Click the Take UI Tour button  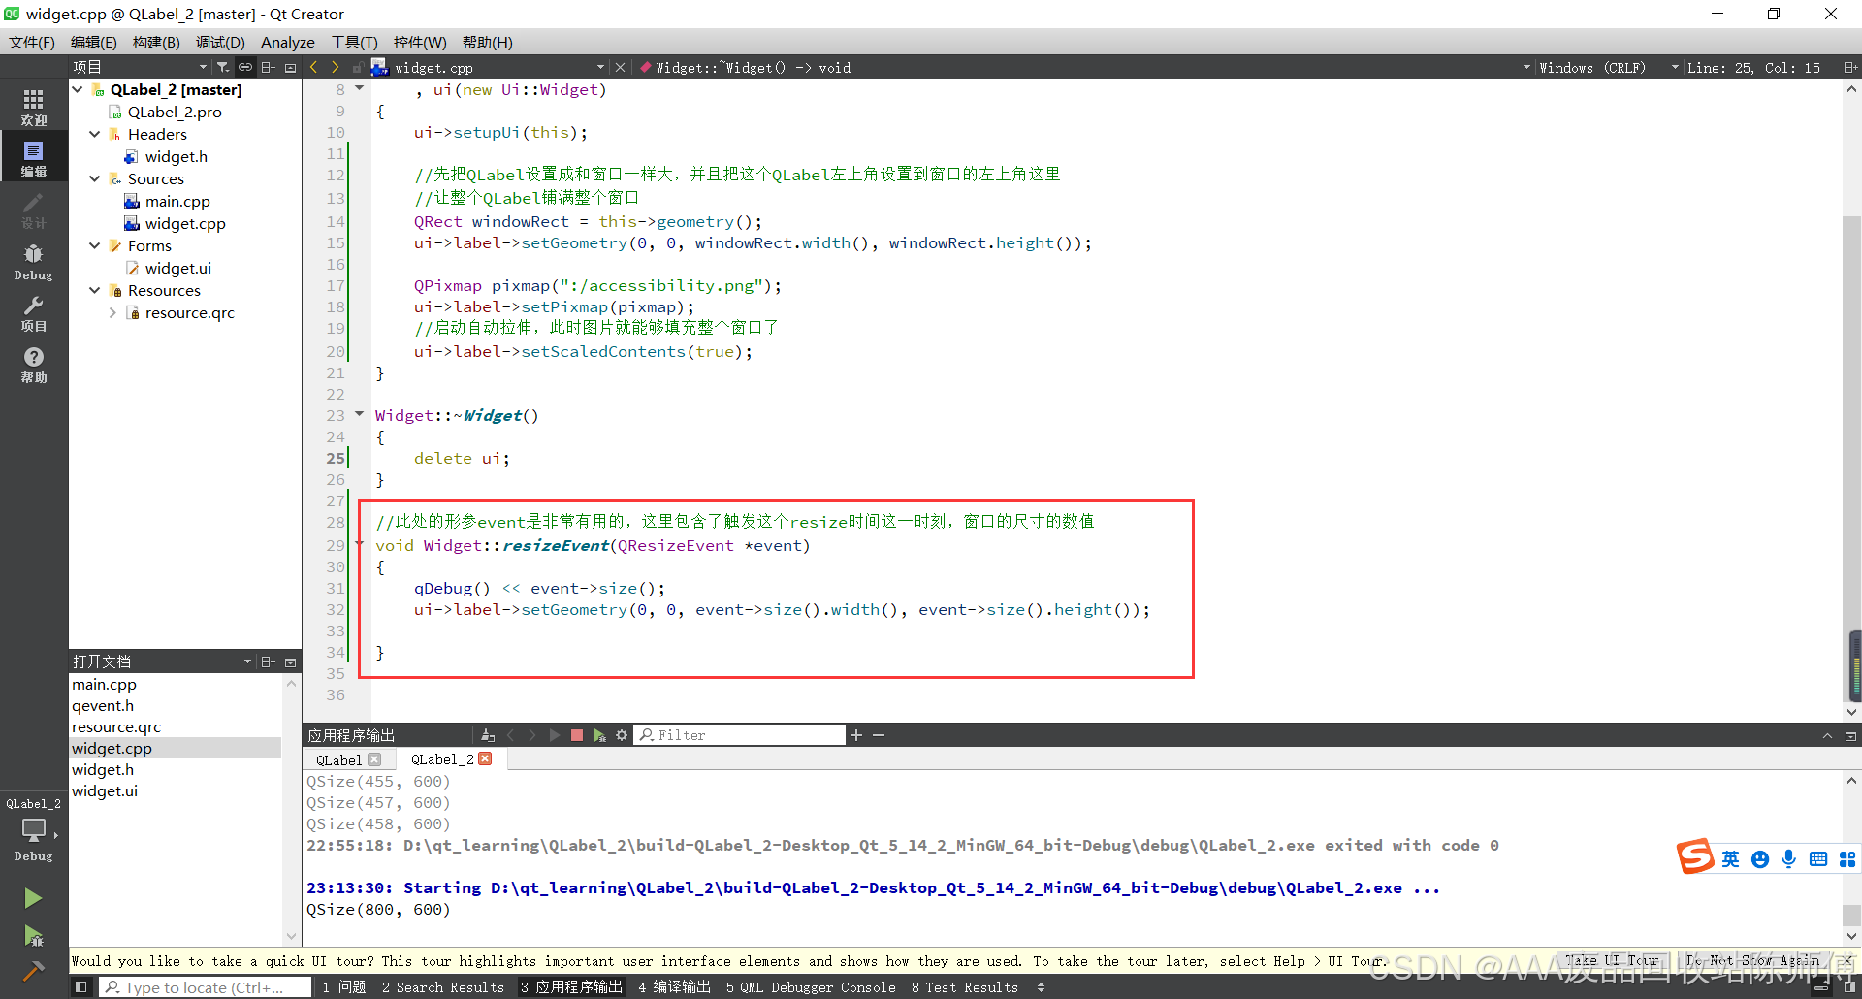[1613, 960]
